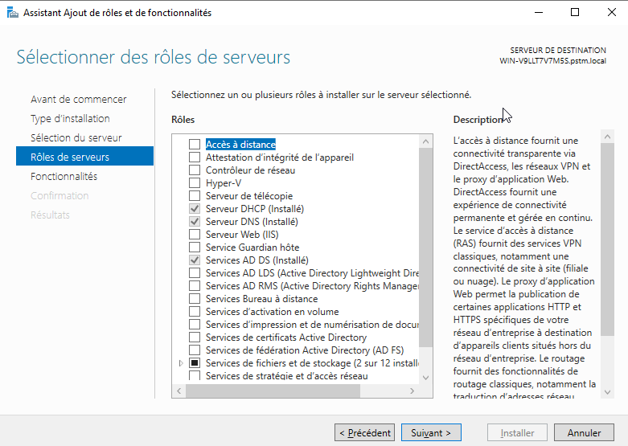Switch to Type d'installation step
The image size is (628, 446).
point(70,119)
